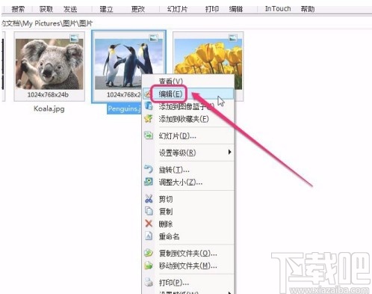Click the red X 删除 icon
The height and width of the screenshot is (294, 372).
pyautogui.click(x=149, y=224)
